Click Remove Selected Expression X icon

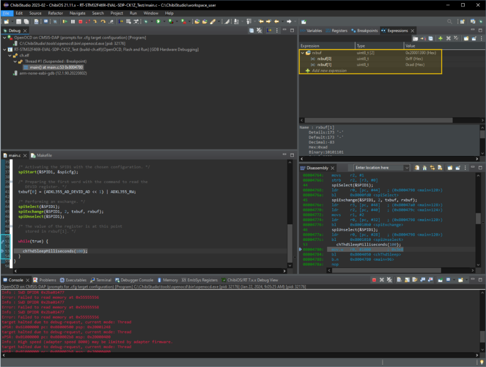(x=448, y=38)
